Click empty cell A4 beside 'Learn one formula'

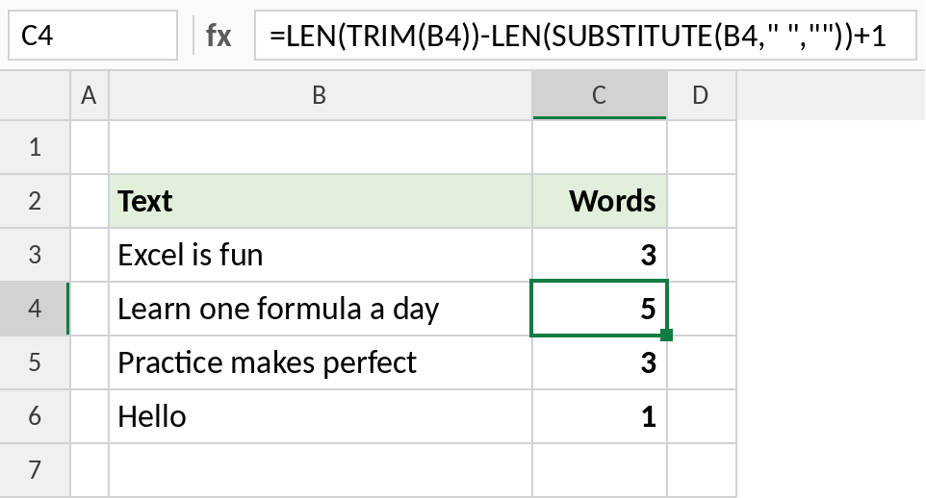pyautogui.click(x=90, y=309)
